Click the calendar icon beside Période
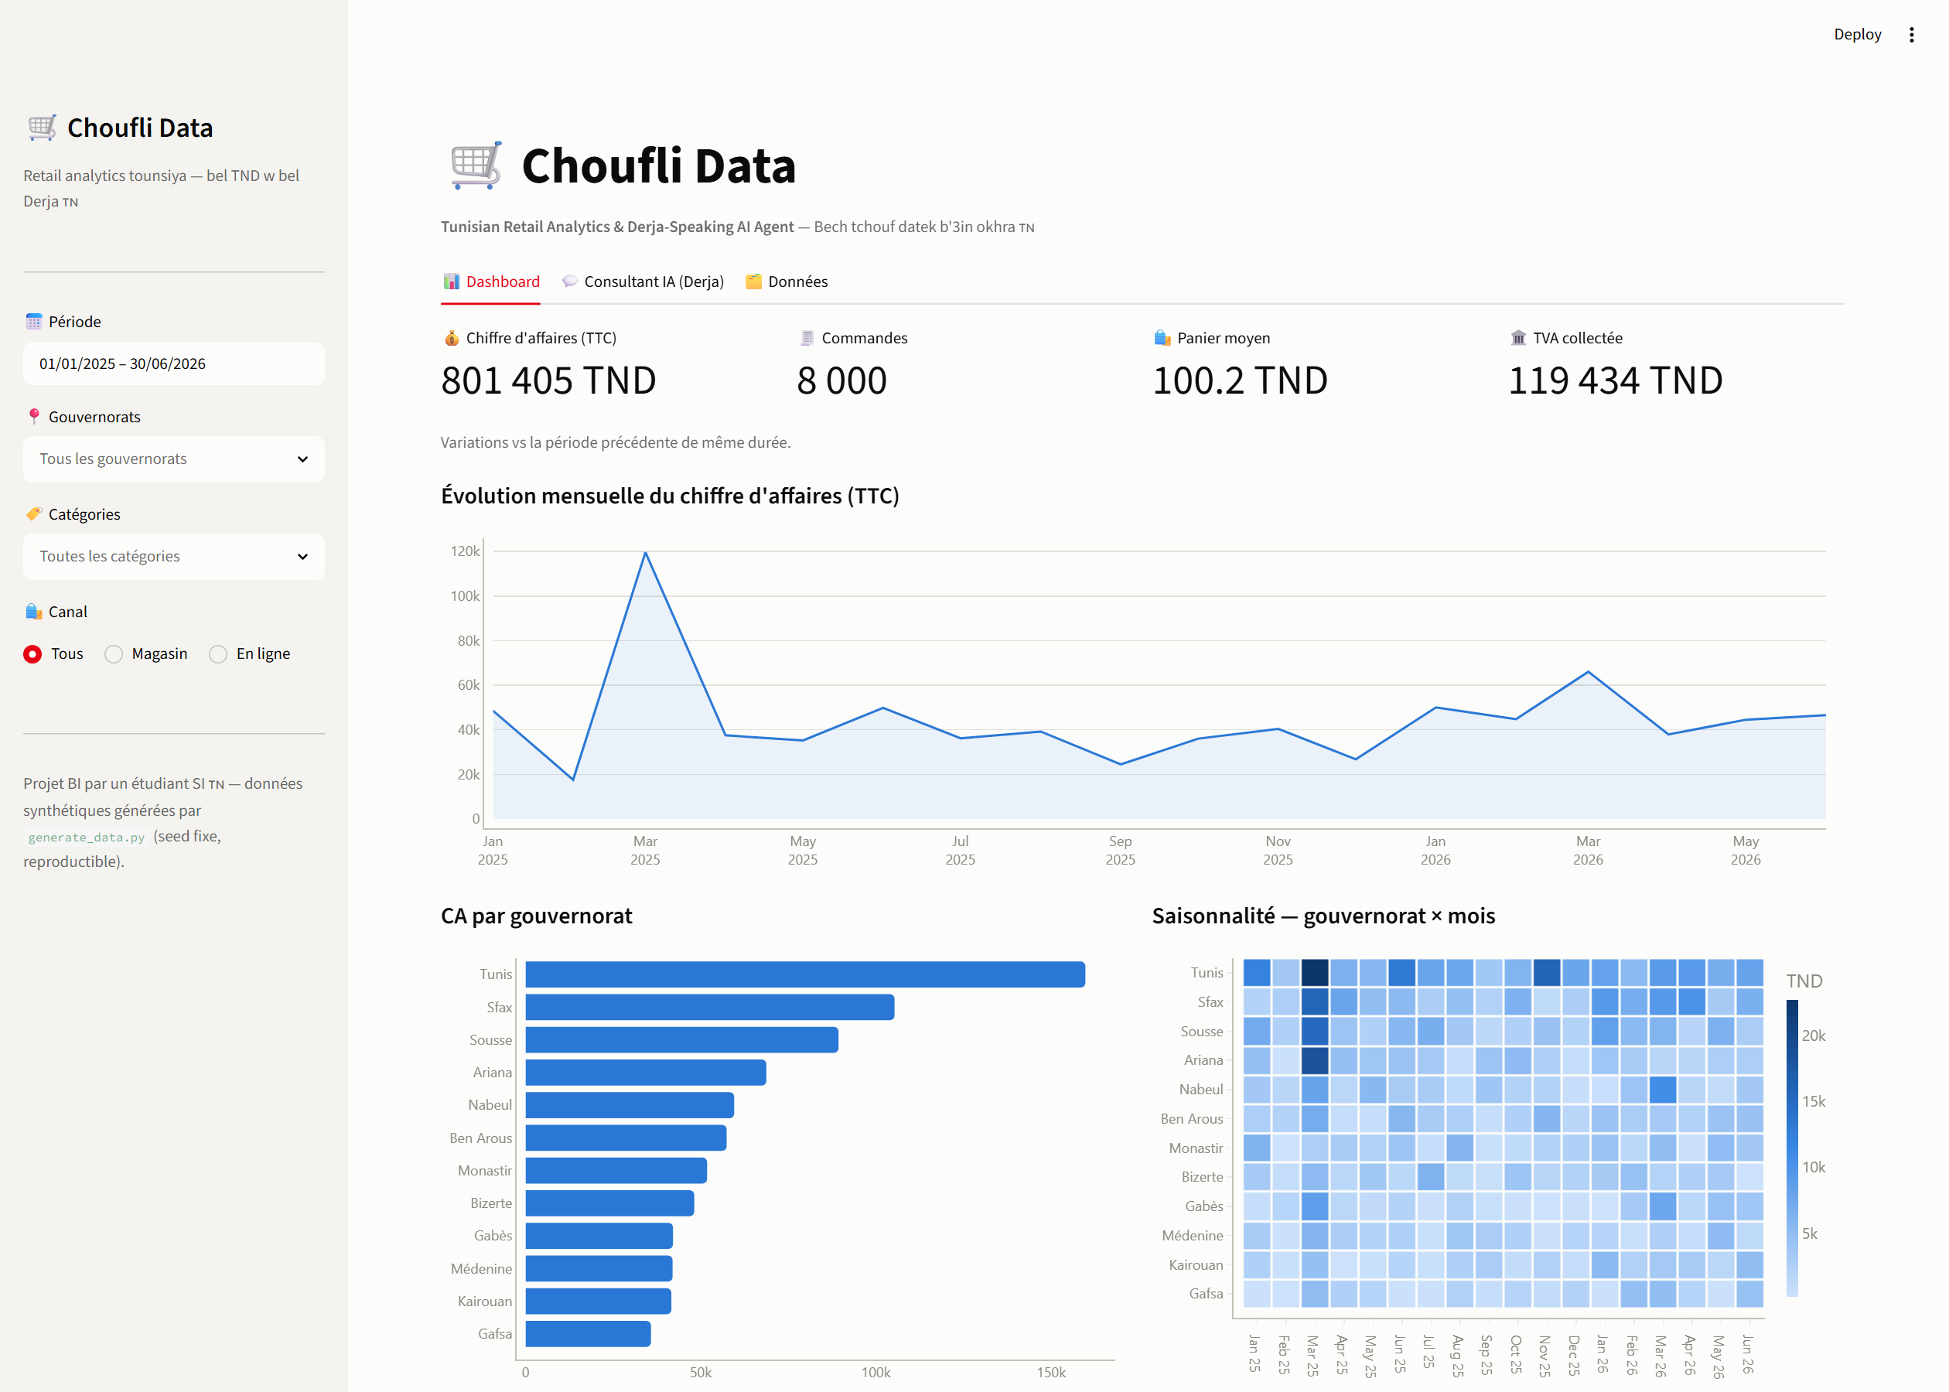 pos(33,322)
